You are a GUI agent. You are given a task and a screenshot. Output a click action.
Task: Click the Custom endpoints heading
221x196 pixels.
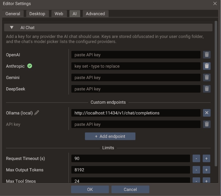pos(108,102)
